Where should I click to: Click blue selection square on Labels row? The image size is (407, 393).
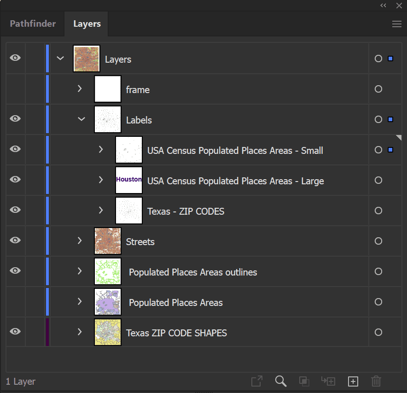pos(390,119)
